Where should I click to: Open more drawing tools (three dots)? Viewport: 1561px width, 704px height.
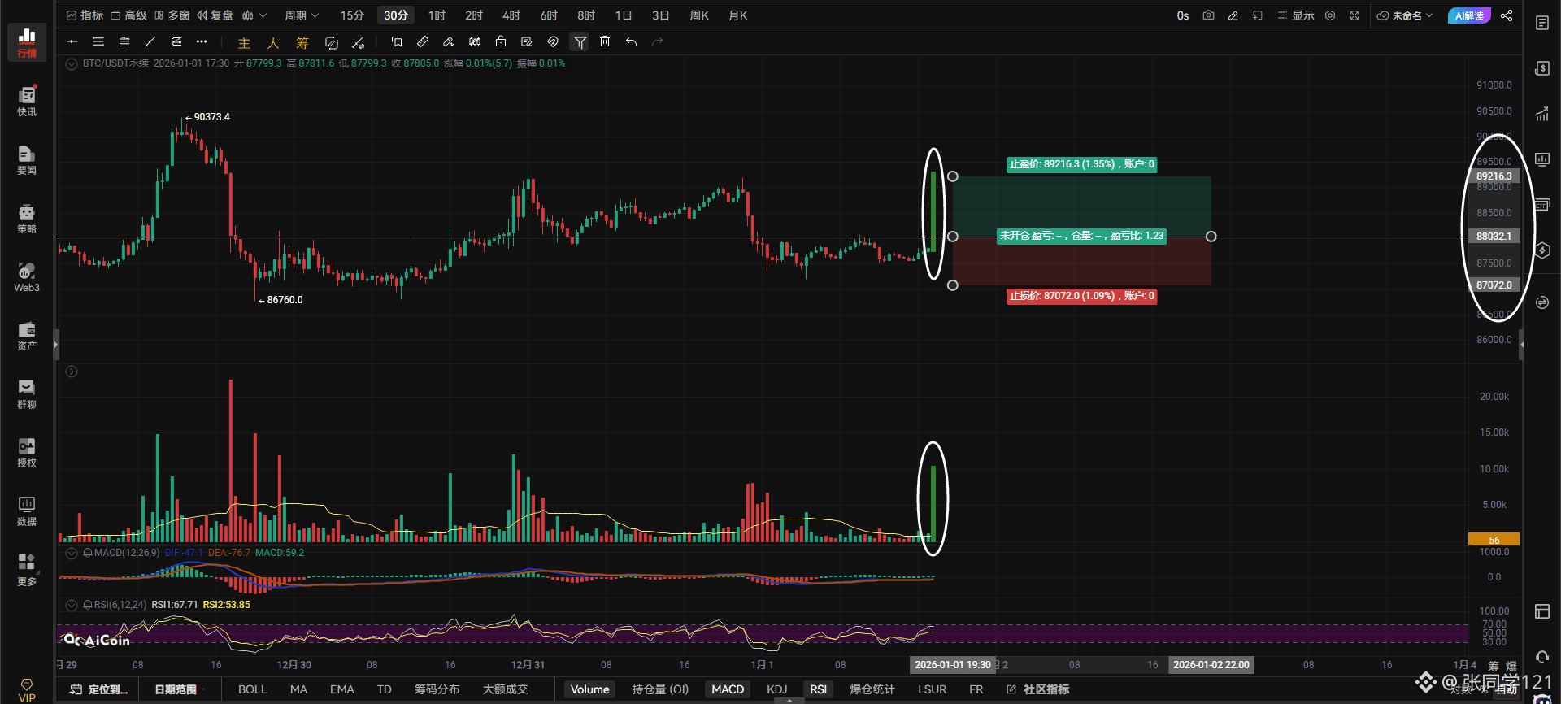[x=202, y=41]
